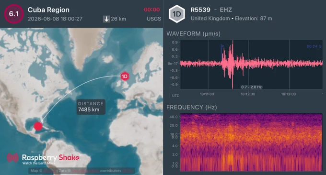326x175 pixels.
Task: Click the spectrogram plot area
Action: [x=251, y=142]
